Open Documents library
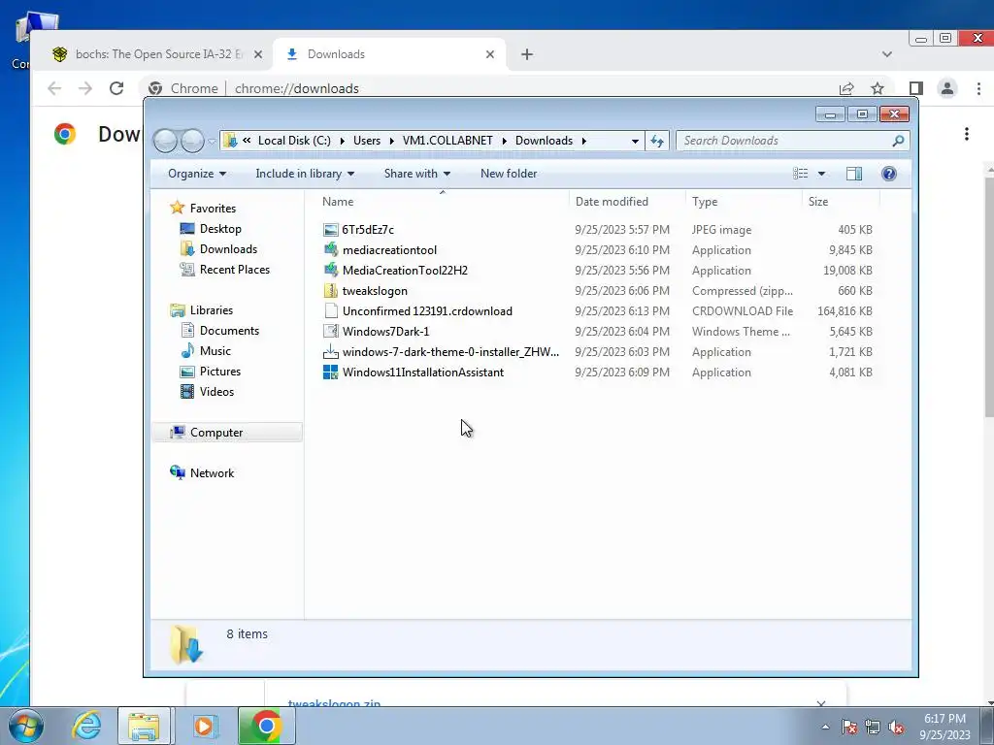The height and width of the screenshot is (745, 994). point(229,331)
